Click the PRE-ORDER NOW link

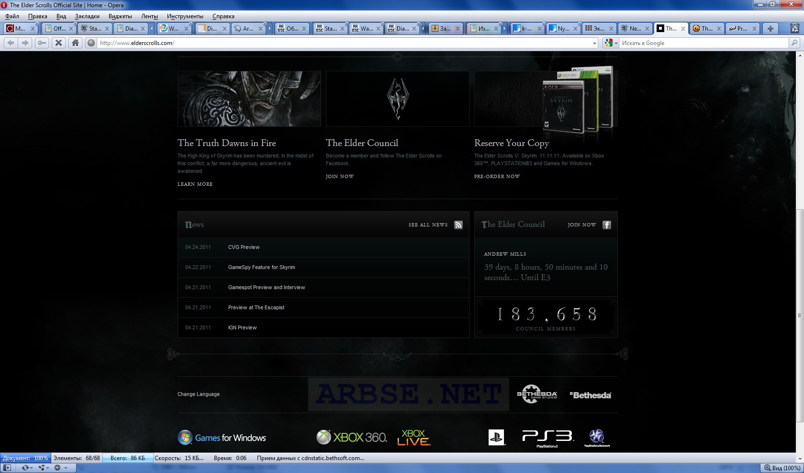point(497,176)
